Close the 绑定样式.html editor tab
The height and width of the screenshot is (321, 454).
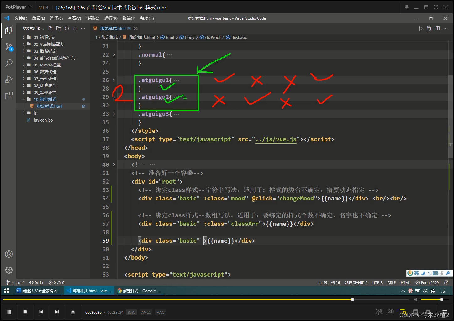point(135,28)
